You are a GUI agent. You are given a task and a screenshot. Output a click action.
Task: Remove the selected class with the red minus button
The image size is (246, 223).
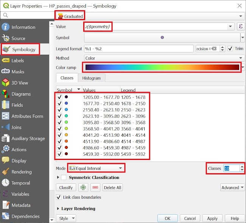coord(95,187)
